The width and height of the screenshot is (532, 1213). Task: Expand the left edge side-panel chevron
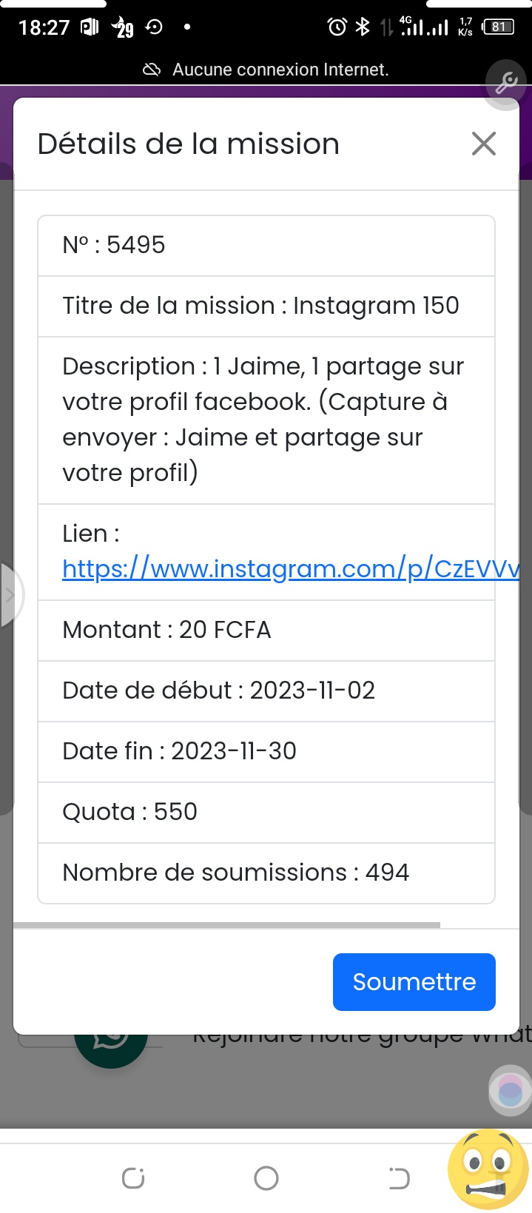[x=10, y=595]
